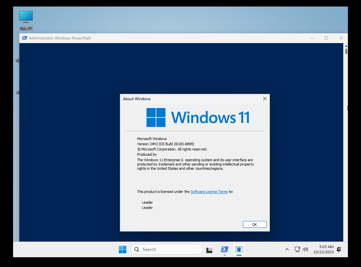This screenshot has height=267, width=361.
Task: Click the 'Microsoft Windows' text line
Action: pos(152,139)
